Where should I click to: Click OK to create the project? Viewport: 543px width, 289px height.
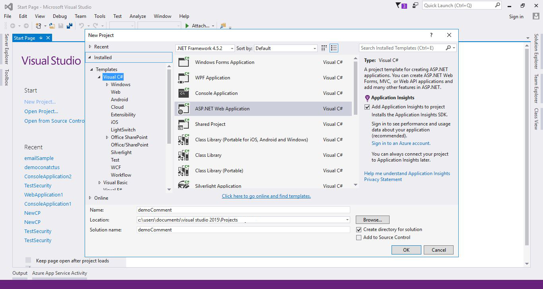click(406, 250)
